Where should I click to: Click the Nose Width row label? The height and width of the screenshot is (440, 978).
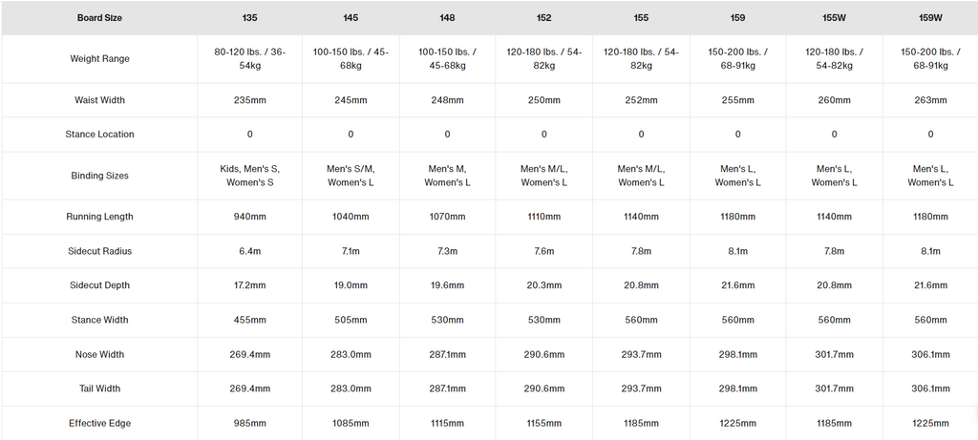[99, 355]
